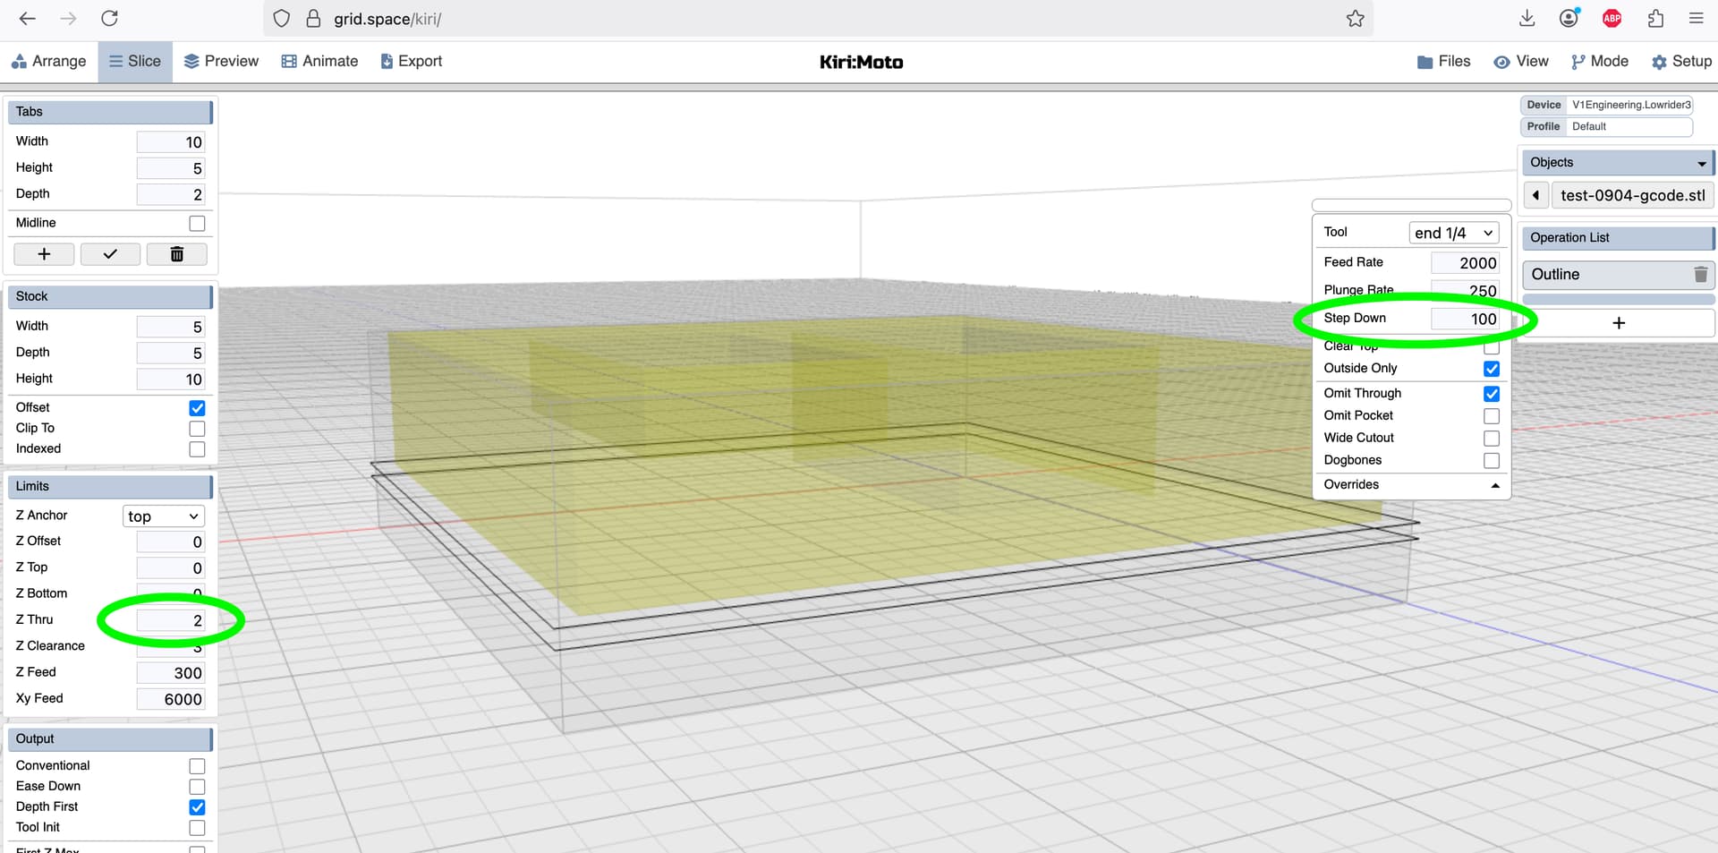Click the trash icon in Tabs panel

point(176,254)
